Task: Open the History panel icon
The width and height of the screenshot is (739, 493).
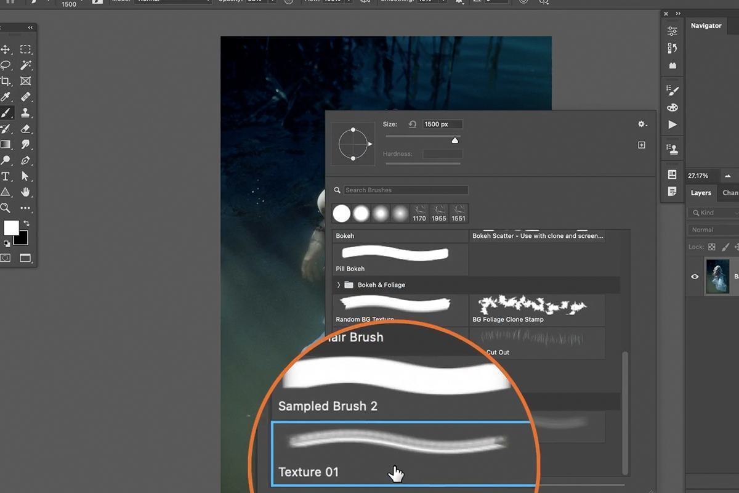Action: click(672, 48)
